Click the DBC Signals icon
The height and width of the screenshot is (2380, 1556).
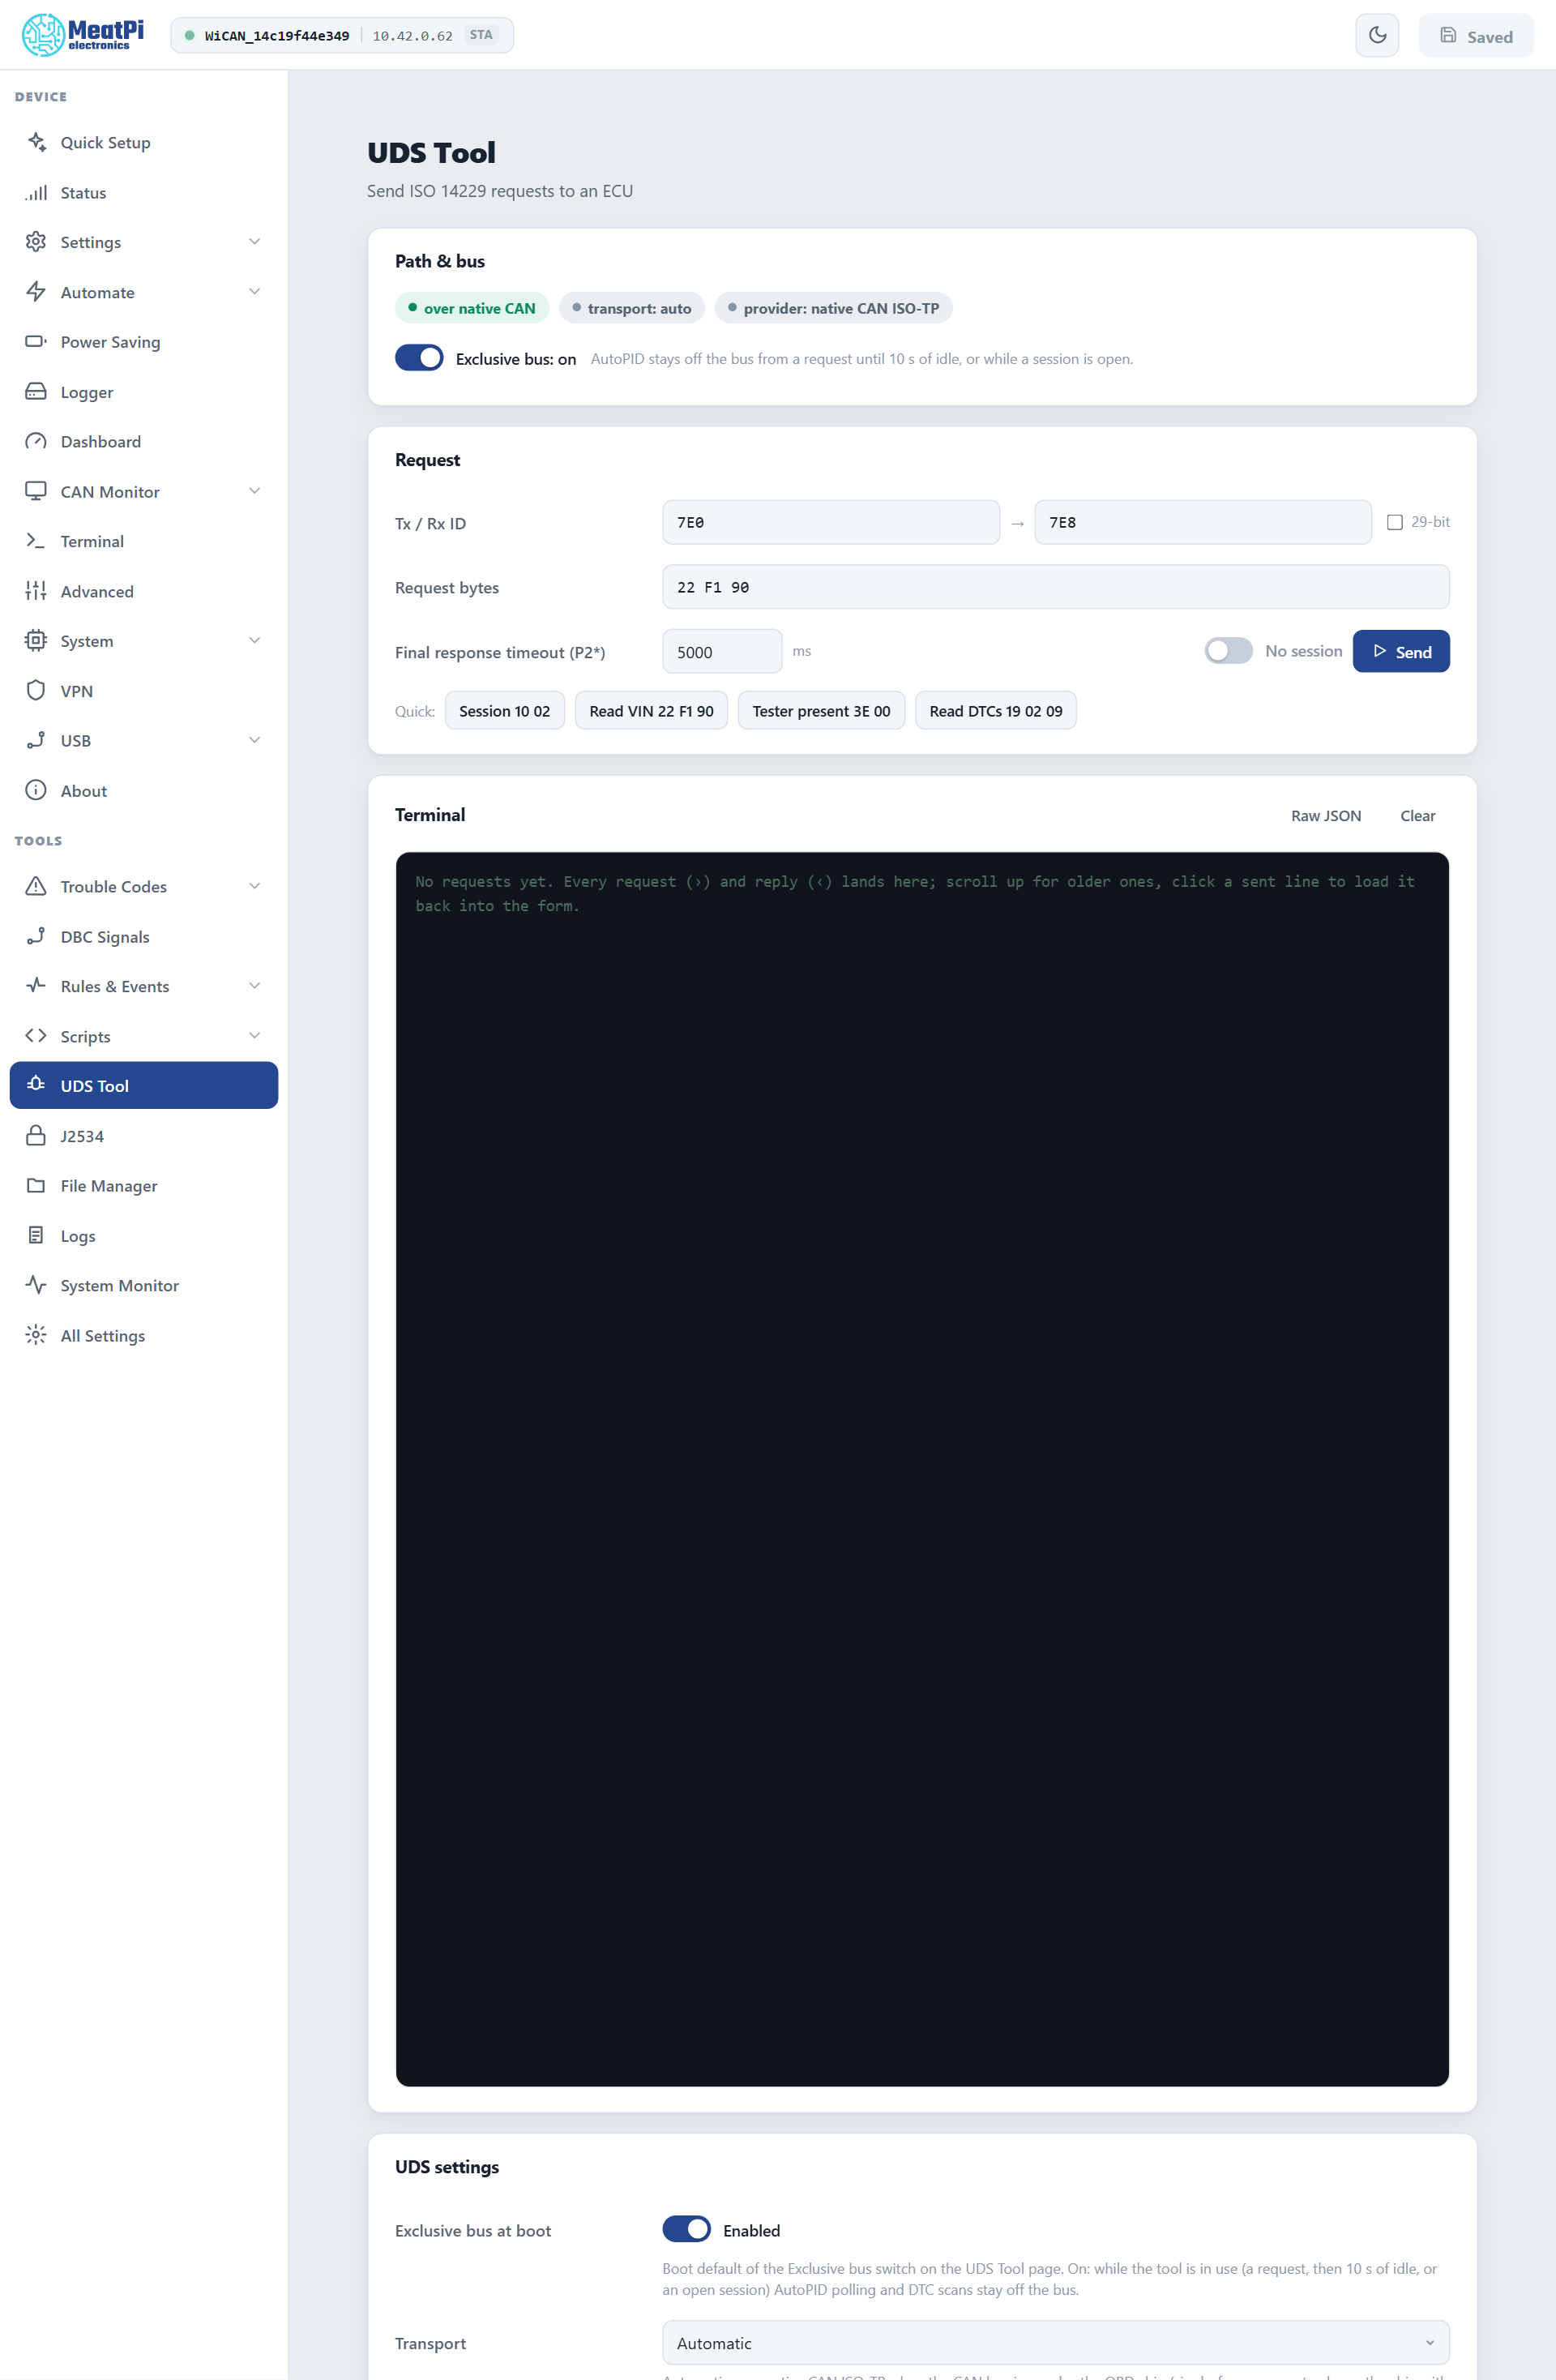(36, 936)
